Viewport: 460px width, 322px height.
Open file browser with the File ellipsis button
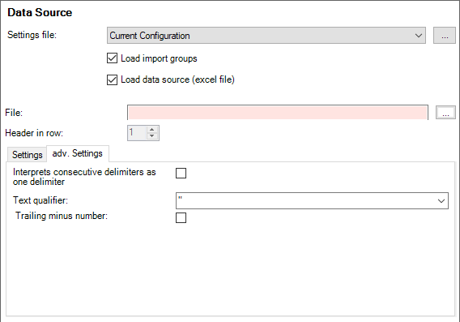(445, 113)
